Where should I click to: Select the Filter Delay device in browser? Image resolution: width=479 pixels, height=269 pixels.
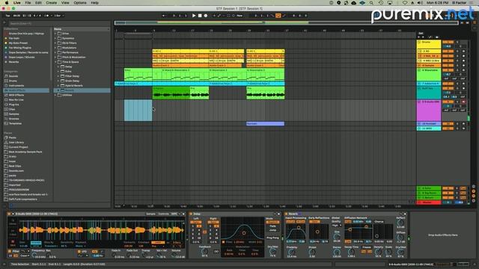[x=72, y=76]
